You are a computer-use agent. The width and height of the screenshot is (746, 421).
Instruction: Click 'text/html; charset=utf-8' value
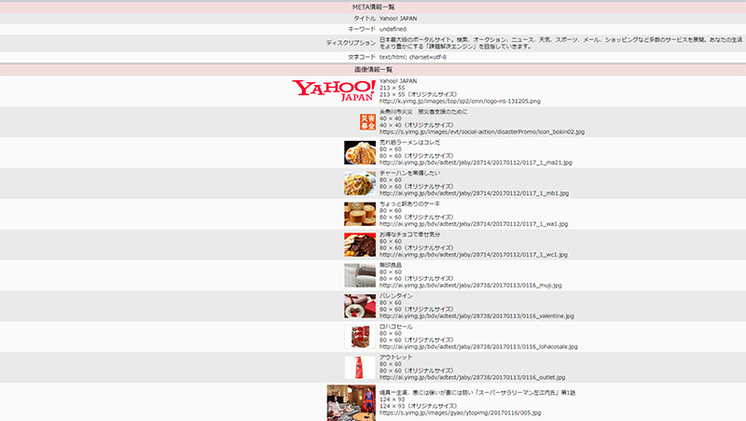click(x=412, y=57)
